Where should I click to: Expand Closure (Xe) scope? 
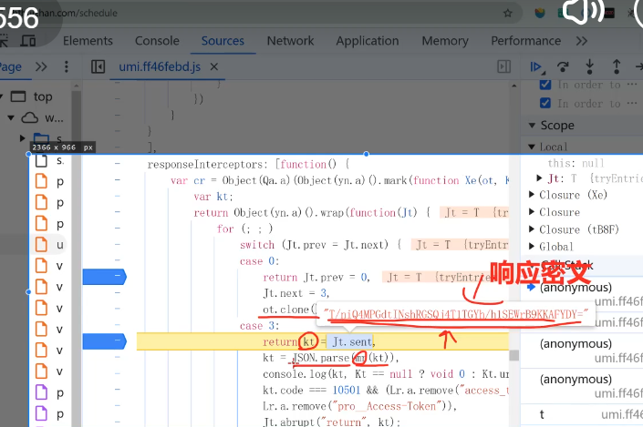coord(532,195)
